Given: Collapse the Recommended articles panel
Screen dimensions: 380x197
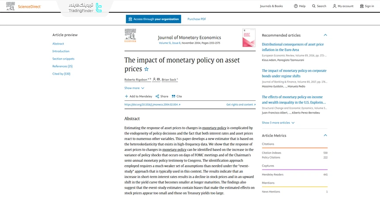Looking at the screenshot, I should click(326, 35).
